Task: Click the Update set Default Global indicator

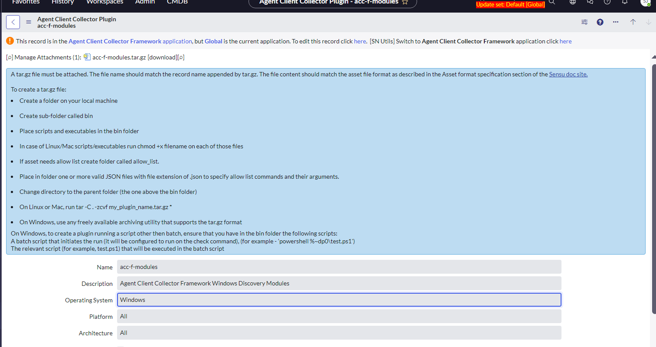Action: click(510, 5)
